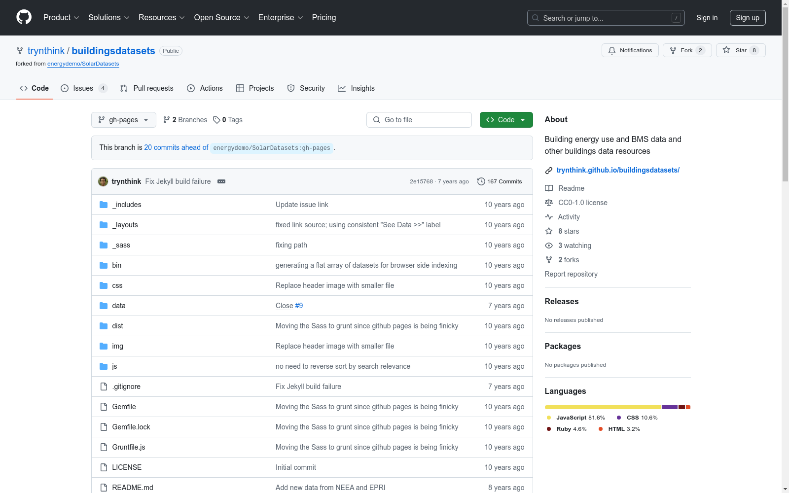Image resolution: width=789 pixels, height=493 pixels.
Task: Click the dist folder icon
Action: click(x=104, y=326)
